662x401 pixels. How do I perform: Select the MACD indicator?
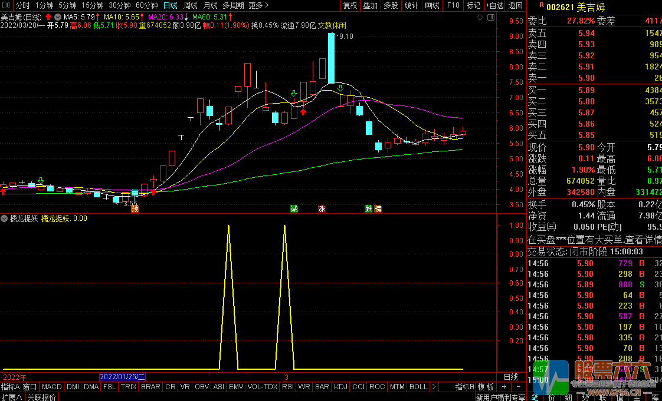(52, 387)
